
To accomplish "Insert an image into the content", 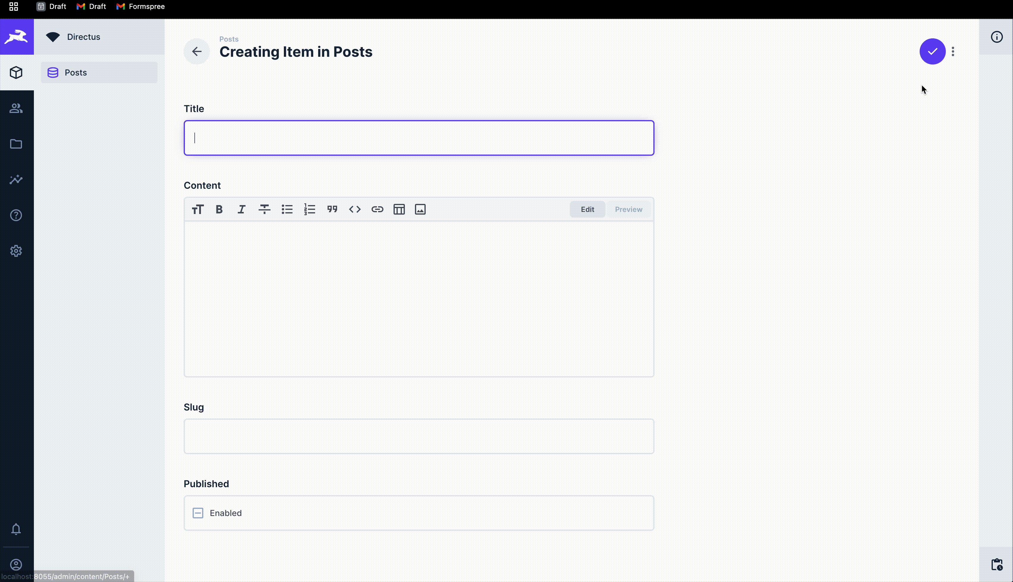I will tap(420, 209).
